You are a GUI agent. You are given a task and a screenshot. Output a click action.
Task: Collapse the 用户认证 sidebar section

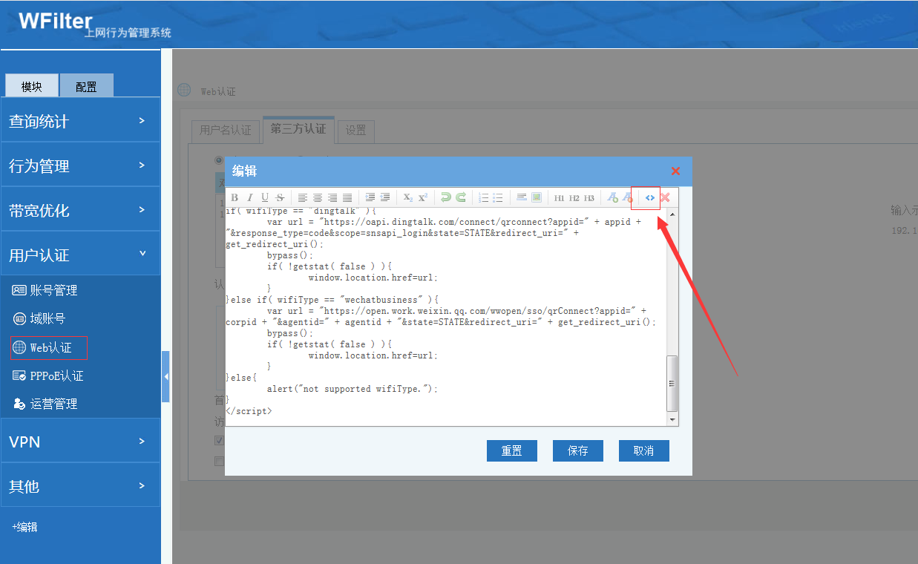[x=80, y=255]
